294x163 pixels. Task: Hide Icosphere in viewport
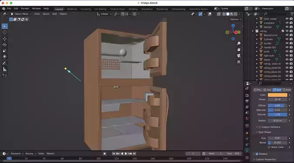[x=287, y=23]
